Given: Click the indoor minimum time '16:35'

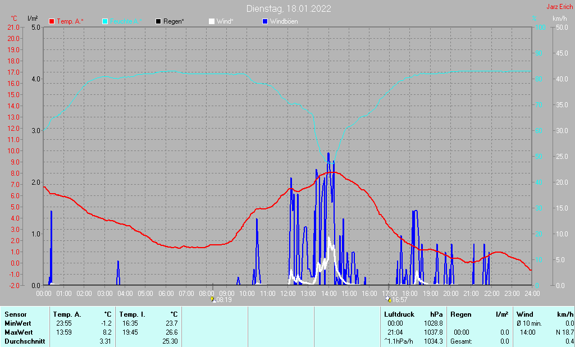Looking at the screenshot, I should coord(130,323).
